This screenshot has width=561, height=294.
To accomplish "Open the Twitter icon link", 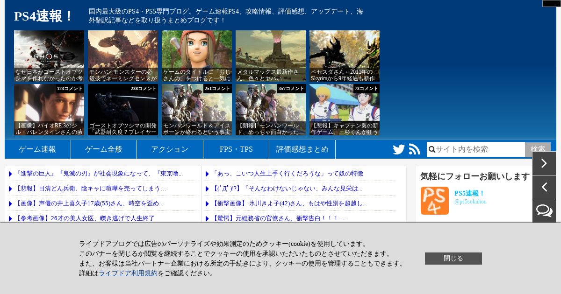I will click(399, 149).
